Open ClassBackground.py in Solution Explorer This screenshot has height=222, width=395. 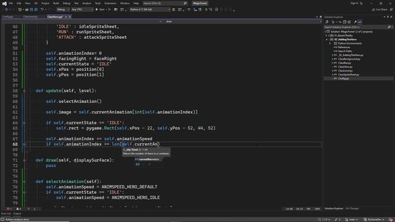pyautogui.click(x=349, y=59)
